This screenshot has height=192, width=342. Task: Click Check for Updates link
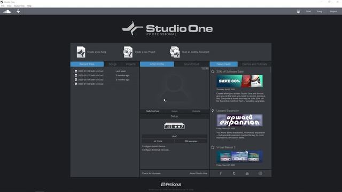tap(151, 173)
